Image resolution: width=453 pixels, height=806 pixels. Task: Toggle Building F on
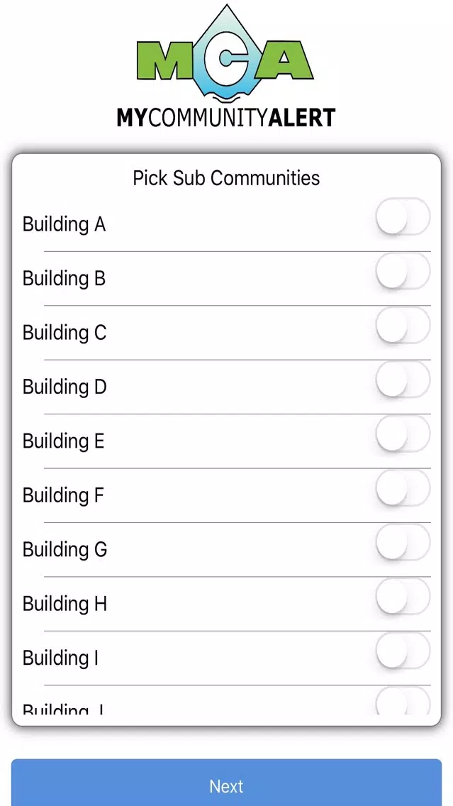pyautogui.click(x=403, y=488)
